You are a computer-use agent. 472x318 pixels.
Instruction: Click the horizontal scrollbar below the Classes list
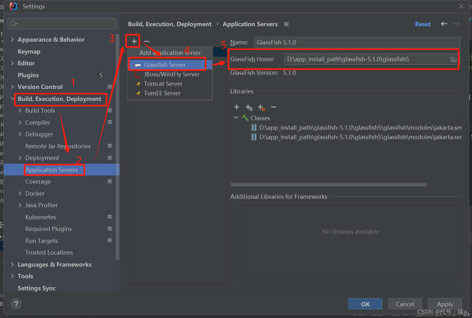click(329, 184)
